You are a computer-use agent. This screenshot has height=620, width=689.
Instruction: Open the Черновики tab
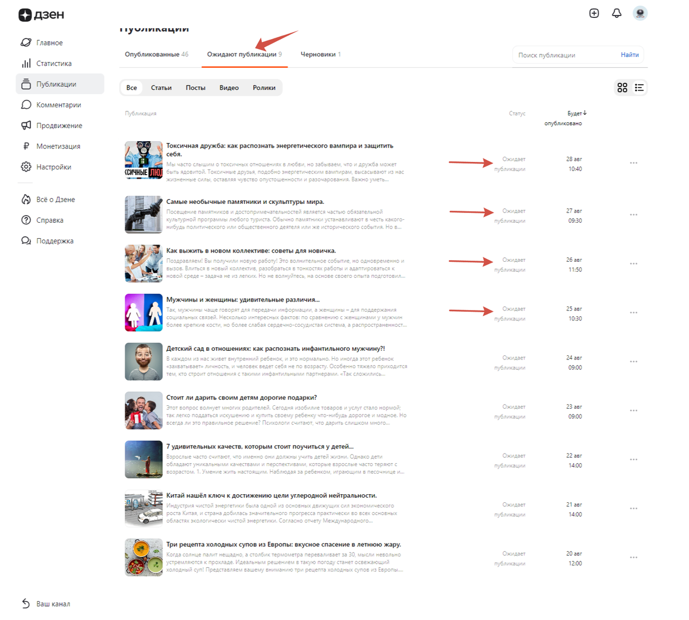(320, 55)
